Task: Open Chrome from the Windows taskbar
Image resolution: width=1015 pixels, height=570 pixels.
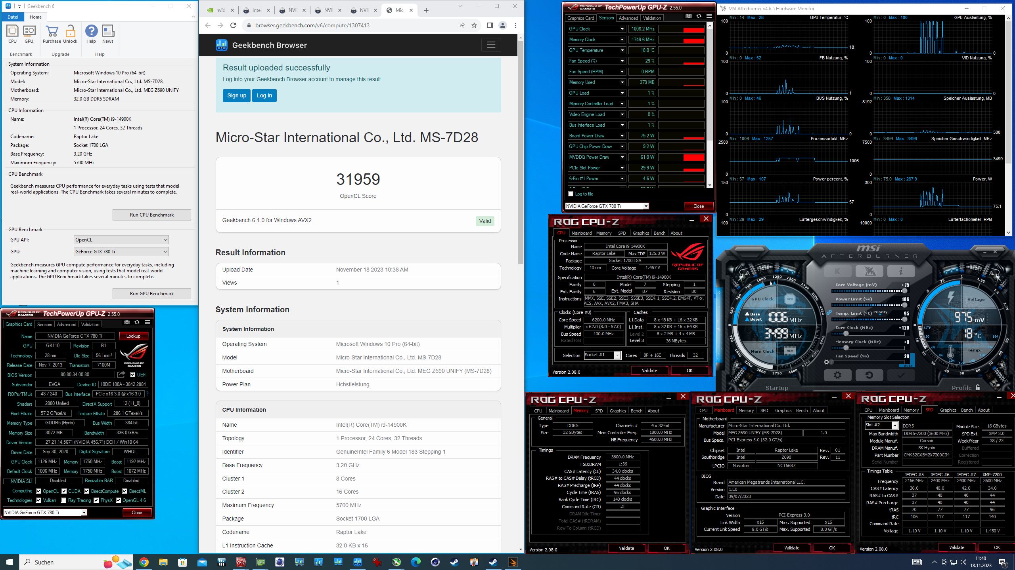Action: coord(144,562)
